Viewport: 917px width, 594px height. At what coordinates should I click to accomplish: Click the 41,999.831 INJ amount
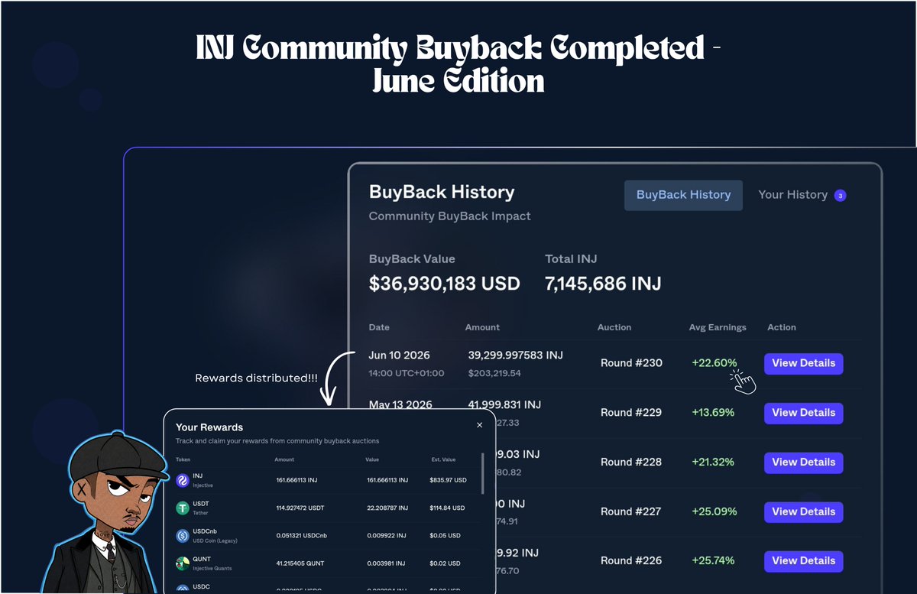click(x=504, y=405)
